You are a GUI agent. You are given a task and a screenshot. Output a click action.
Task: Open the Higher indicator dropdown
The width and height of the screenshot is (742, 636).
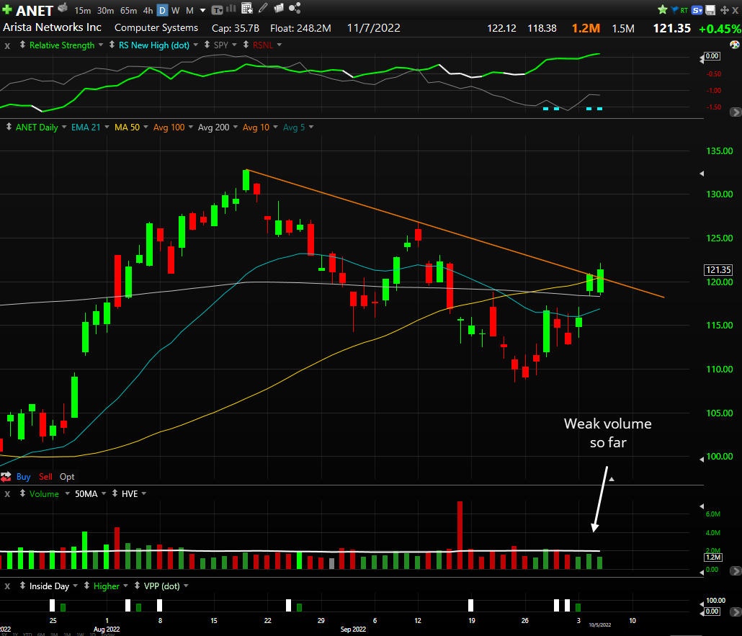pos(125,586)
